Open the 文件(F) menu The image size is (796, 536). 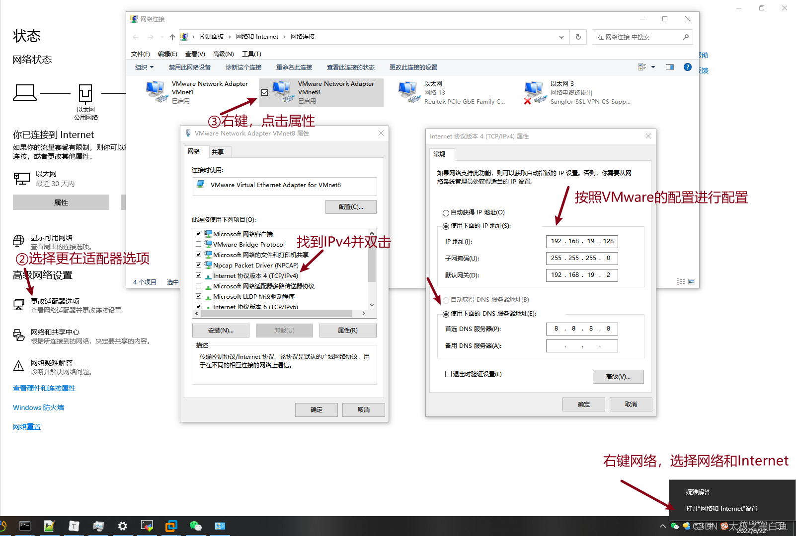click(x=141, y=54)
